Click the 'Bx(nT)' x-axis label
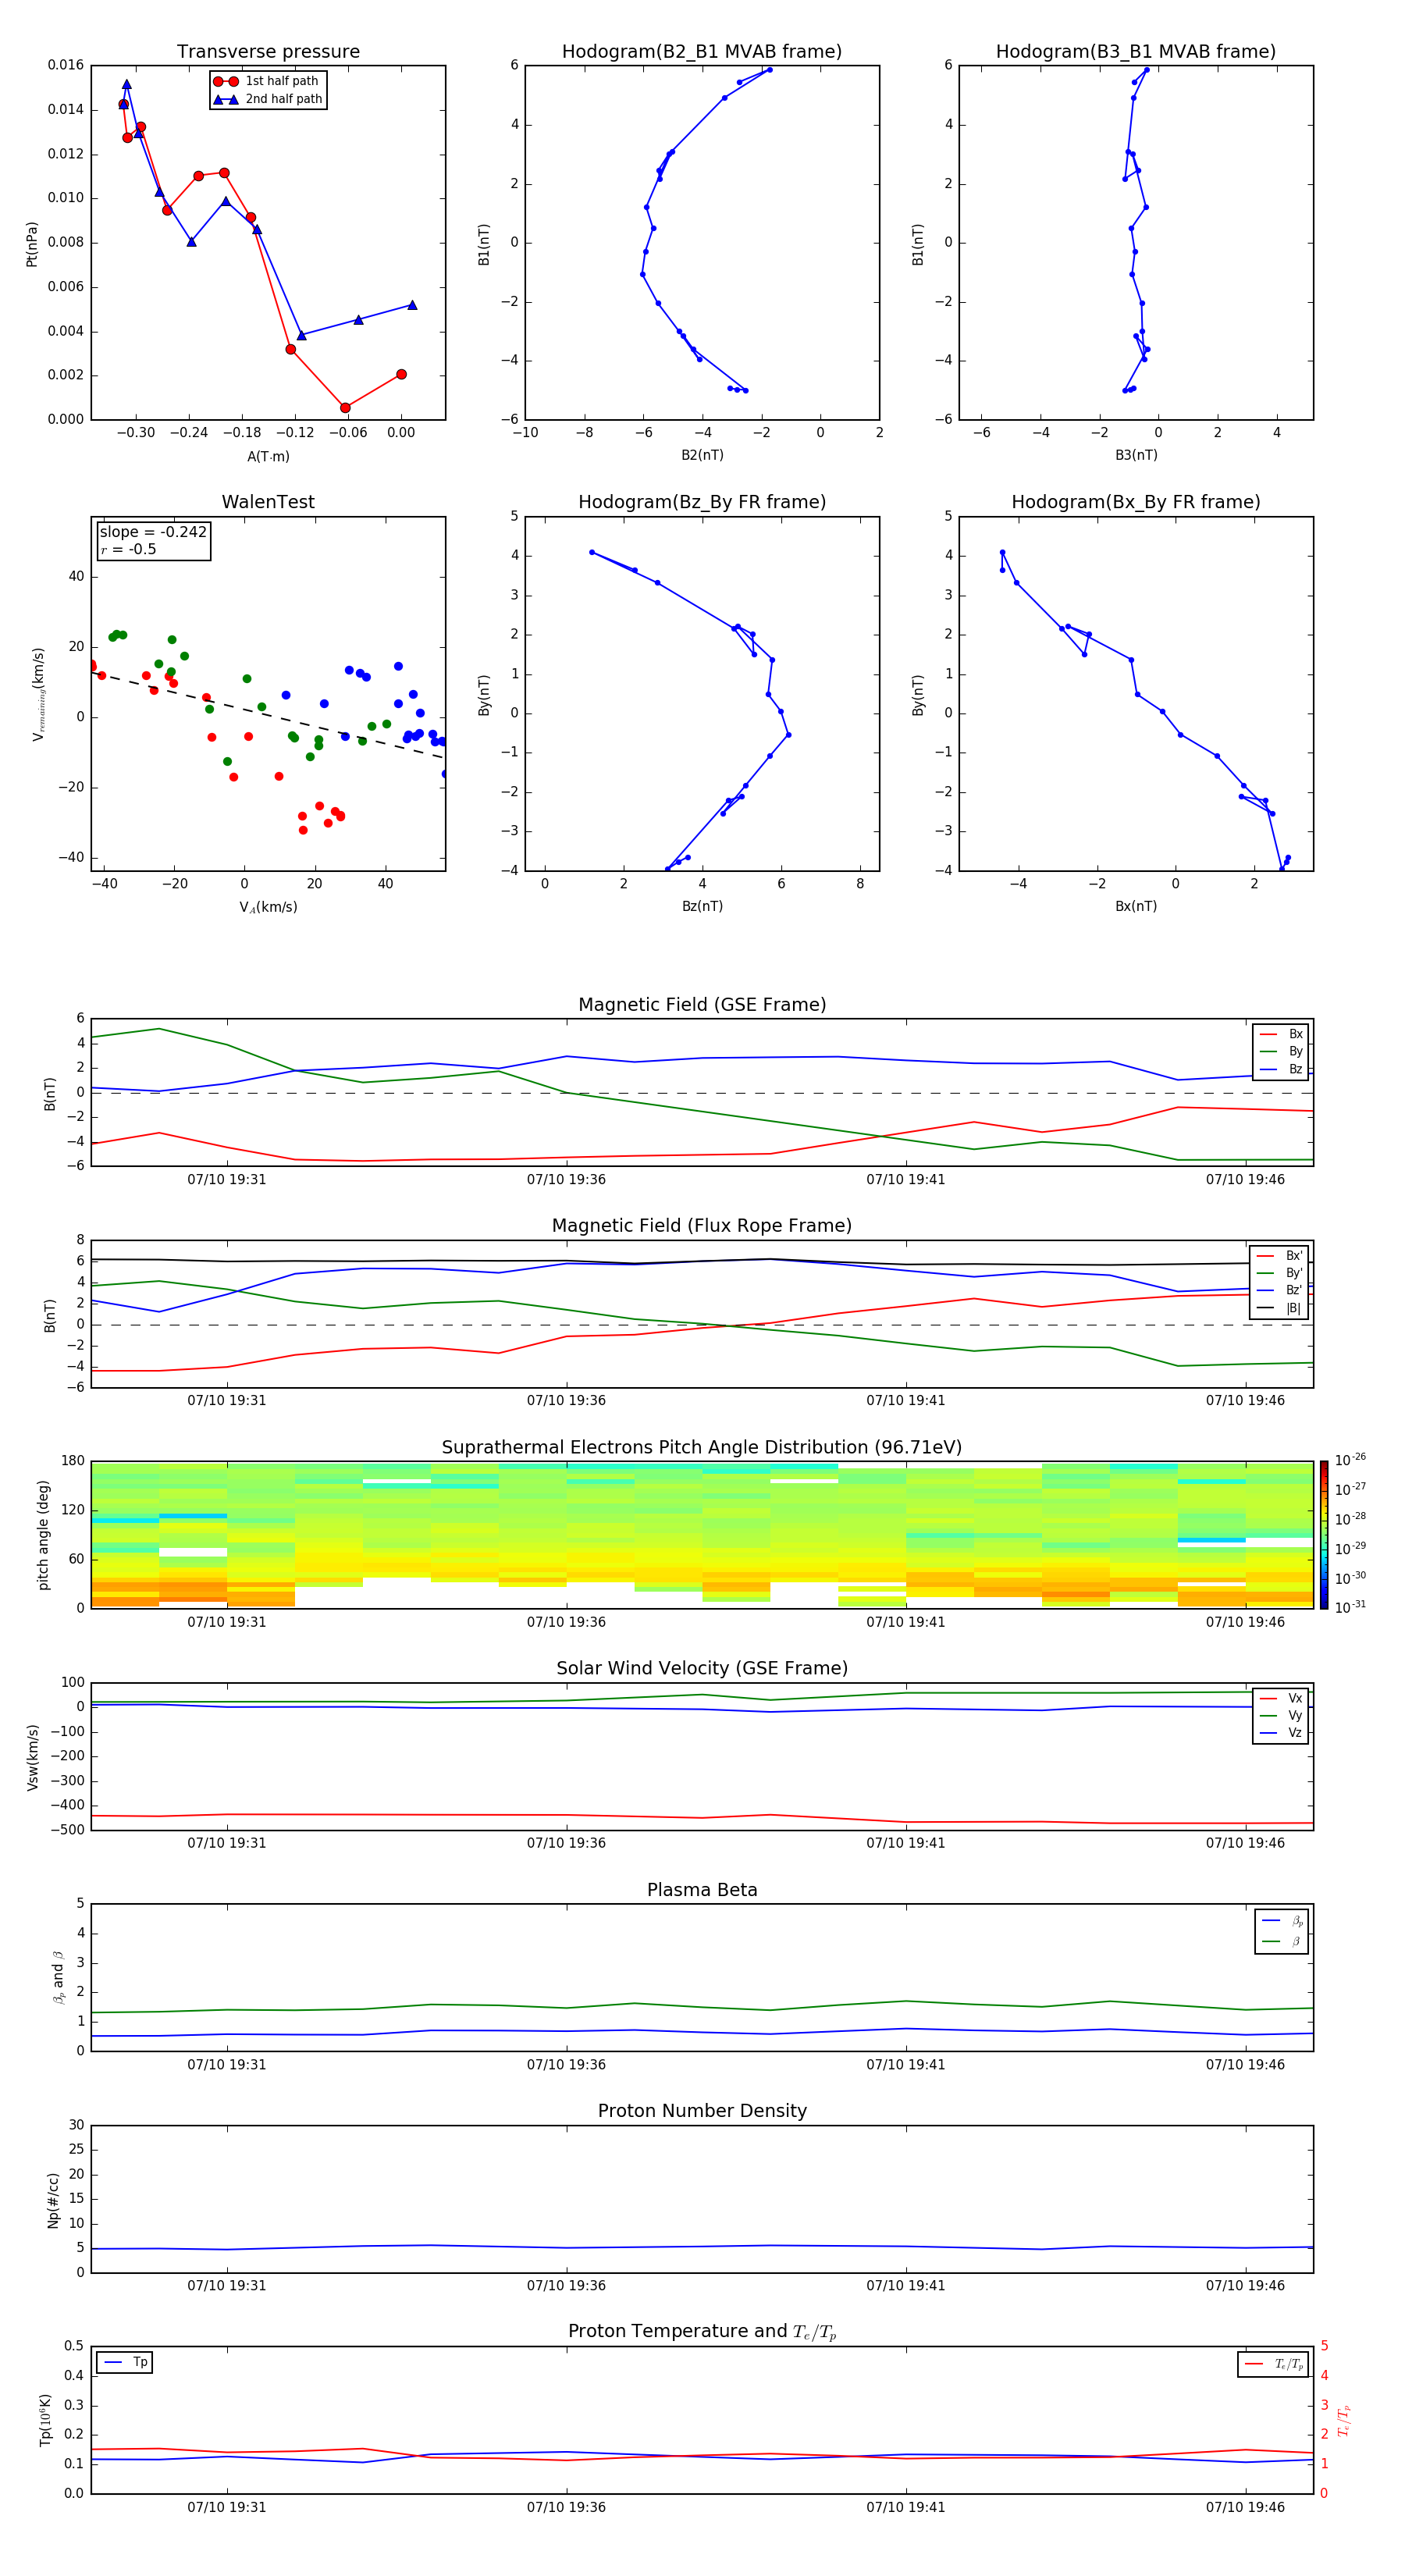1405x2576 pixels. point(1136,906)
